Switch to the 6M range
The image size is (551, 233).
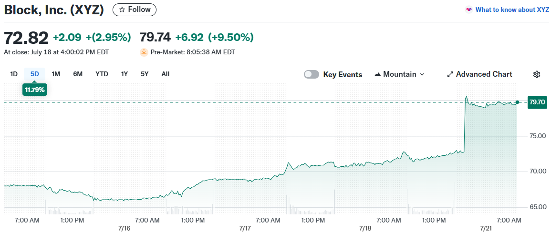[x=78, y=74]
